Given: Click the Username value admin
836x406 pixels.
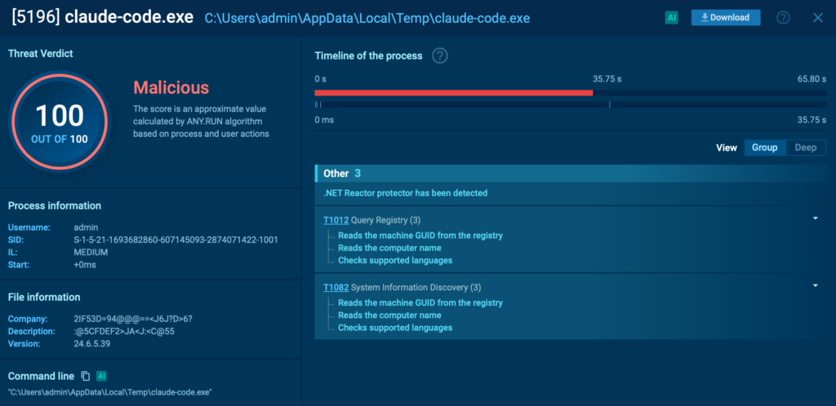Looking at the screenshot, I should [86, 227].
